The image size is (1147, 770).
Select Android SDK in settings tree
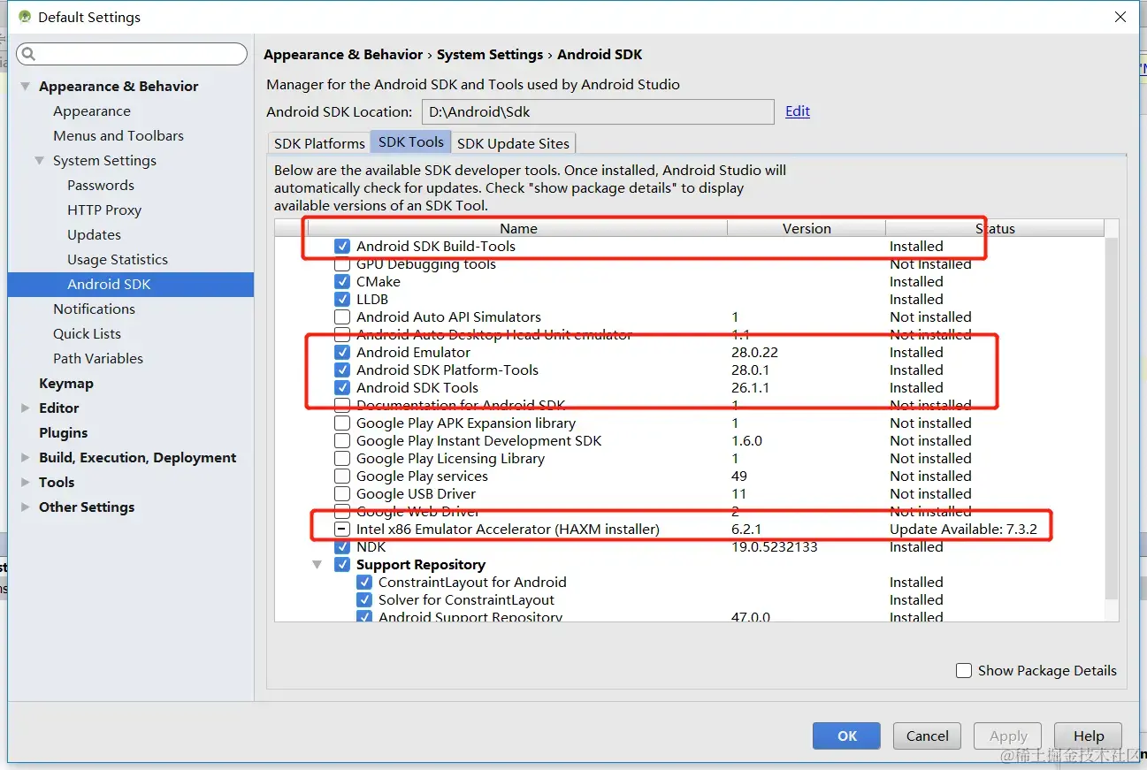coord(131,285)
